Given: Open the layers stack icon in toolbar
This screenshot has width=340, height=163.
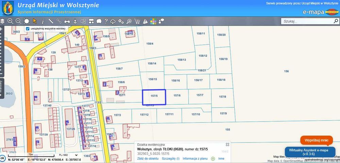Looking at the screenshot, I should click(x=2, y=21).
